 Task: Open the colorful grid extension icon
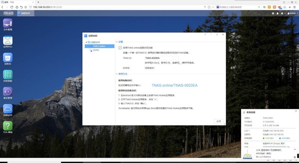(264, 7)
